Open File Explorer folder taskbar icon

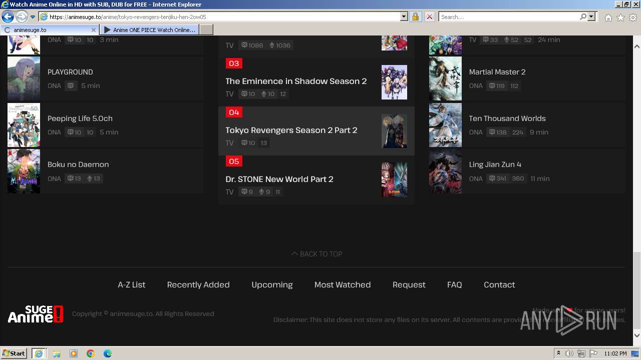(x=57, y=353)
